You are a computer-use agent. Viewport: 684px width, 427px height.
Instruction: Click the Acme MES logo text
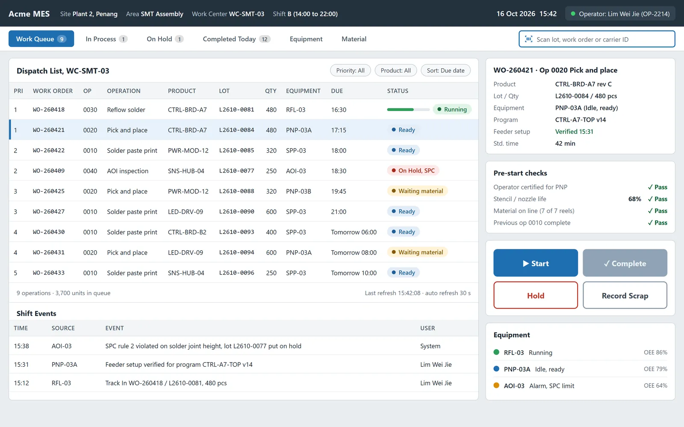29,14
